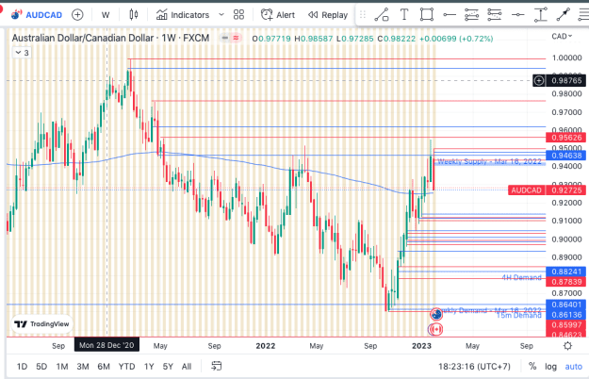Open the time axis settings gear

[x=567, y=346]
